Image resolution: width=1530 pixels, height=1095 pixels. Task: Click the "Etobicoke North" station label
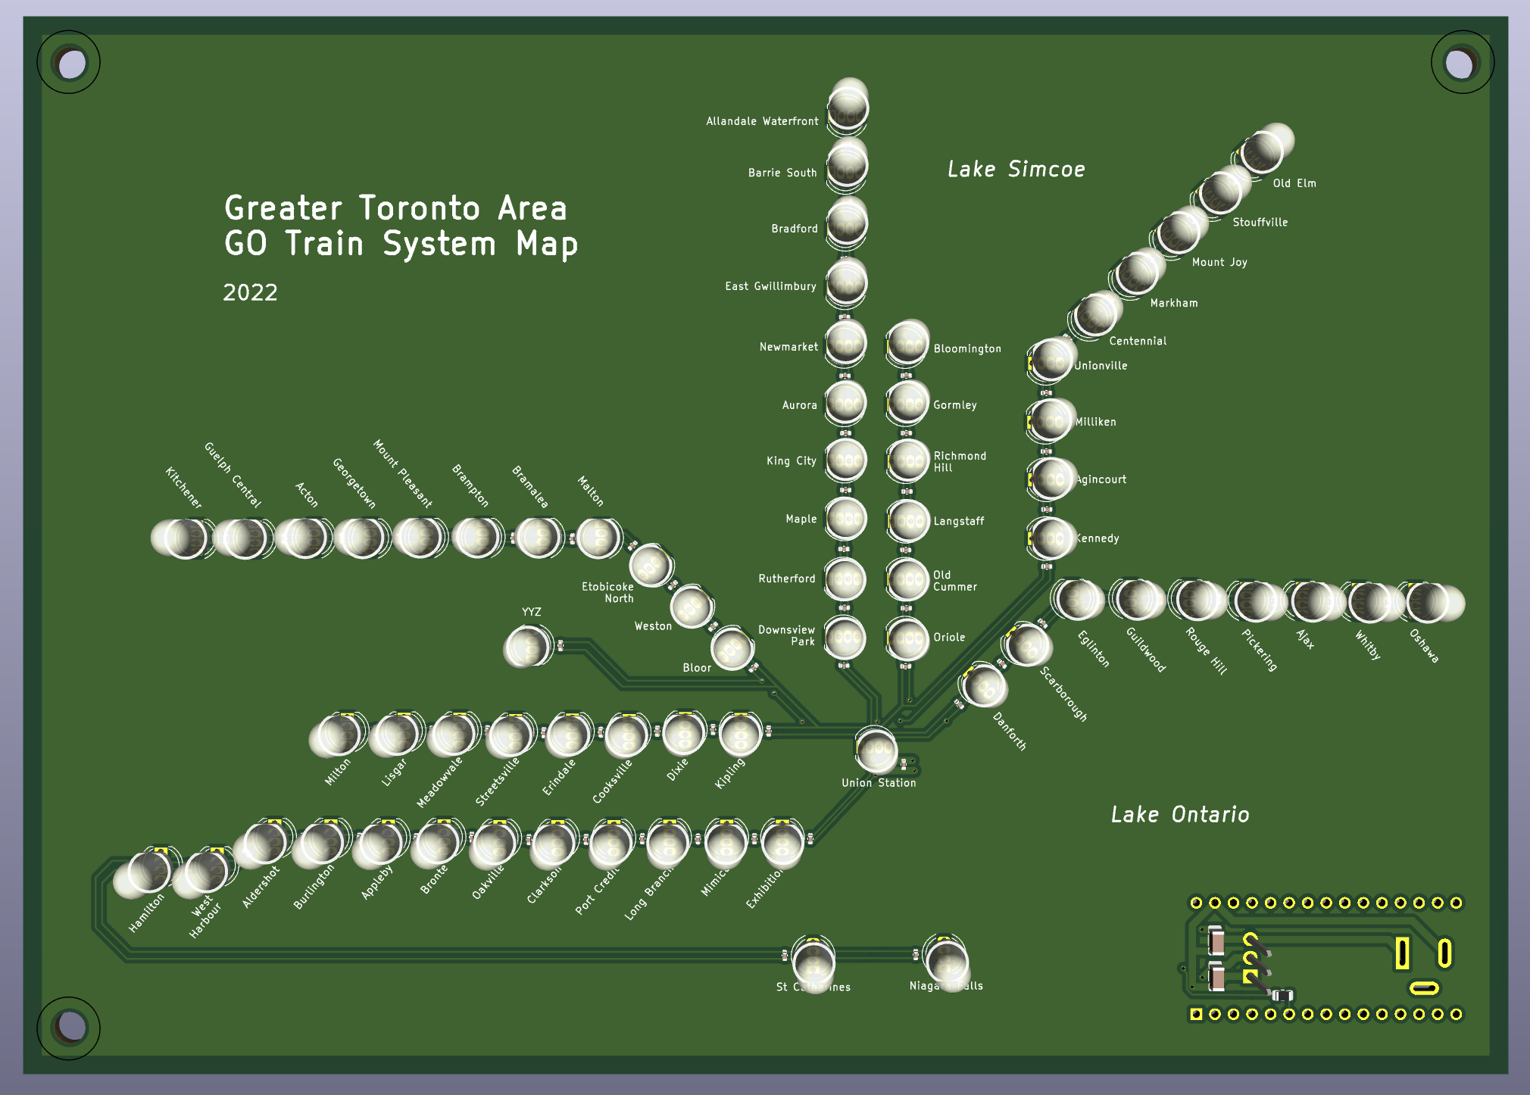(x=607, y=593)
